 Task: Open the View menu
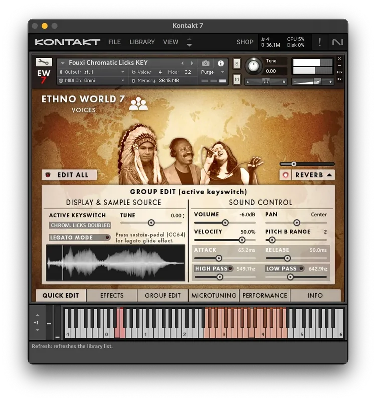(171, 42)
